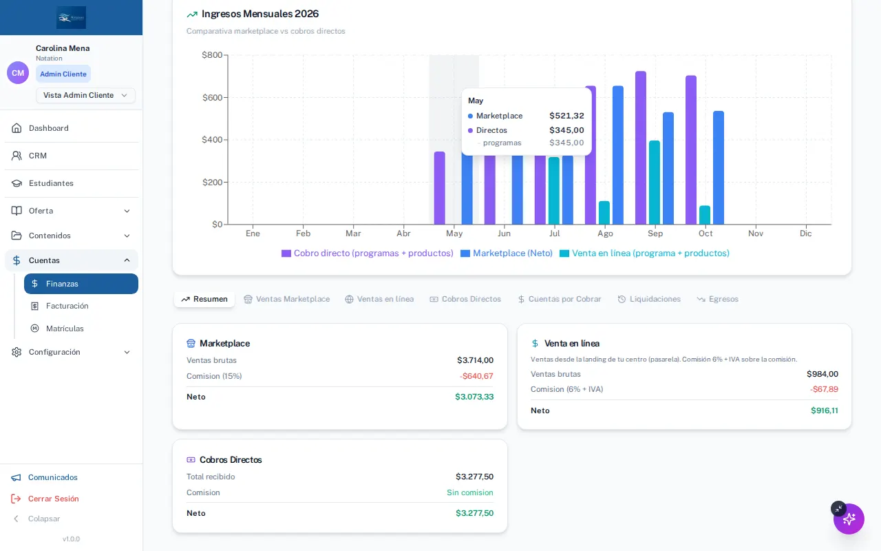
Task: Collapse the sidebar with Colapsar
Action: [36, 519]
